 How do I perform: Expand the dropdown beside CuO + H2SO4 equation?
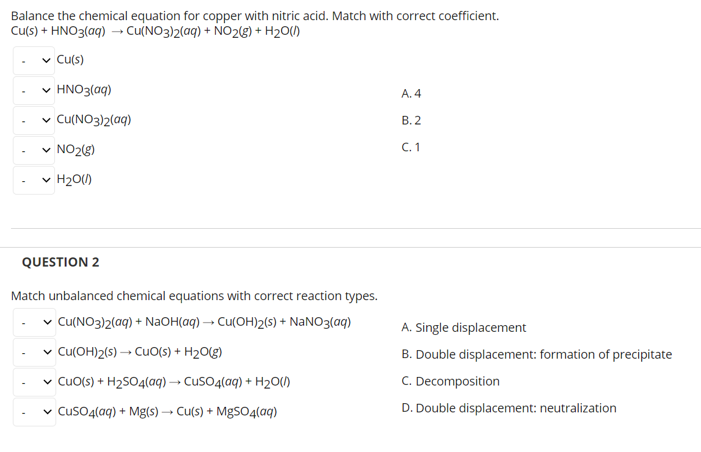(x=34, y=381)
